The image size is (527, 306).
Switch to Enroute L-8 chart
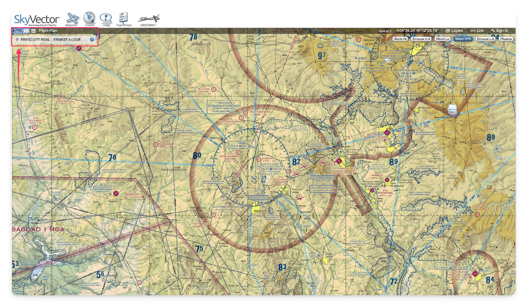pos(485,39)
